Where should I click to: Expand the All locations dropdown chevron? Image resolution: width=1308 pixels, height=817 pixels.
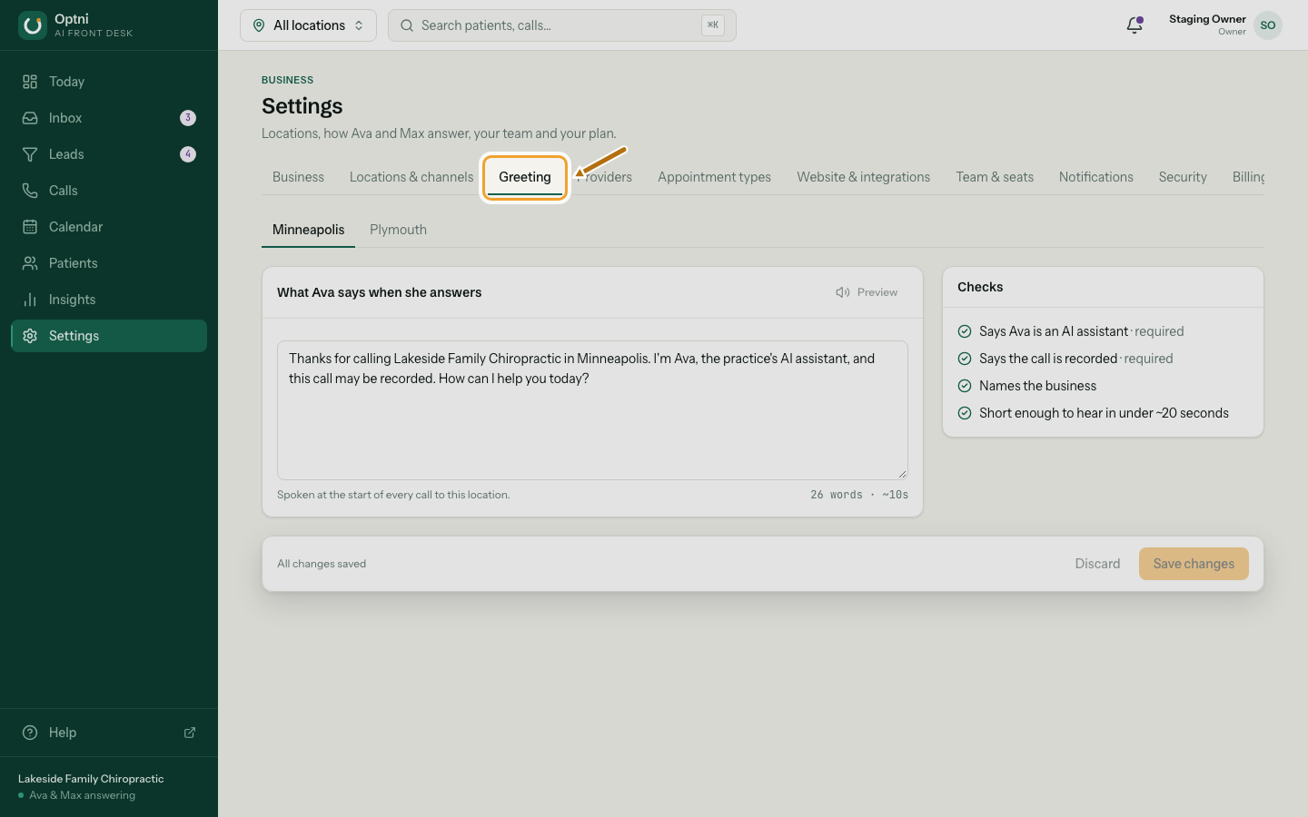click(359, 25)
